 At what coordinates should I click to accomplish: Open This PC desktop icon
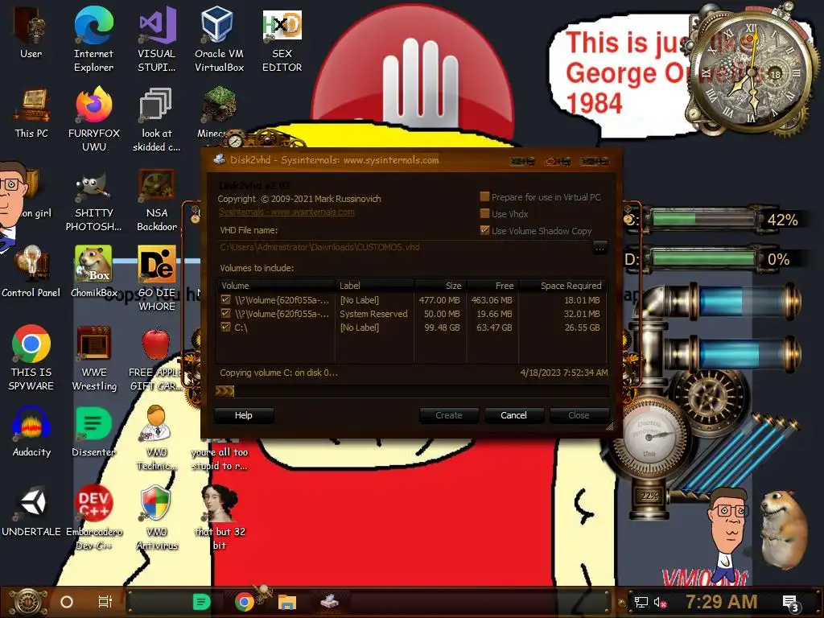click(x=31, y=113)
